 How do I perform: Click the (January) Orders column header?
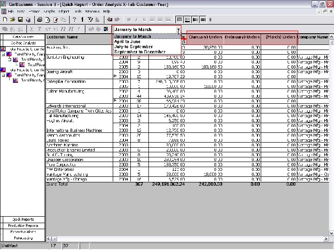205,39
